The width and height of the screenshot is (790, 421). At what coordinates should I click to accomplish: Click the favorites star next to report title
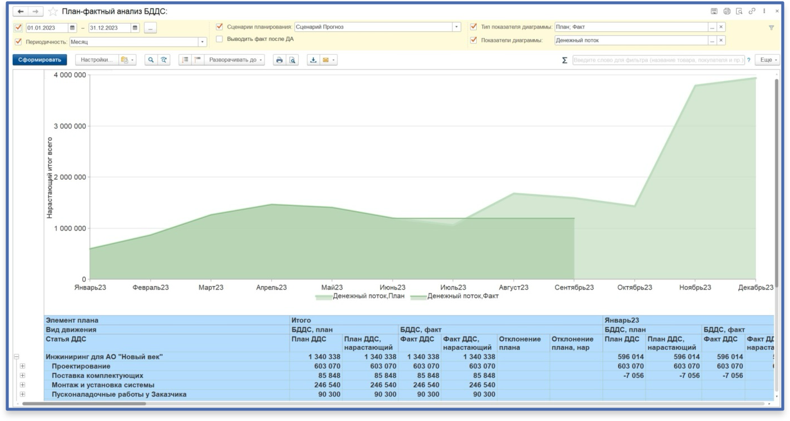[x=53, y=12]
